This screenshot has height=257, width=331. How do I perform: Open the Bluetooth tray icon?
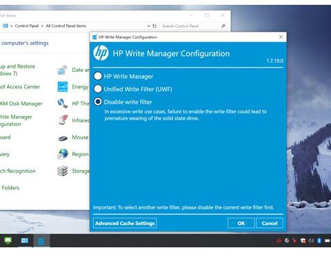[x=319, y=240]
